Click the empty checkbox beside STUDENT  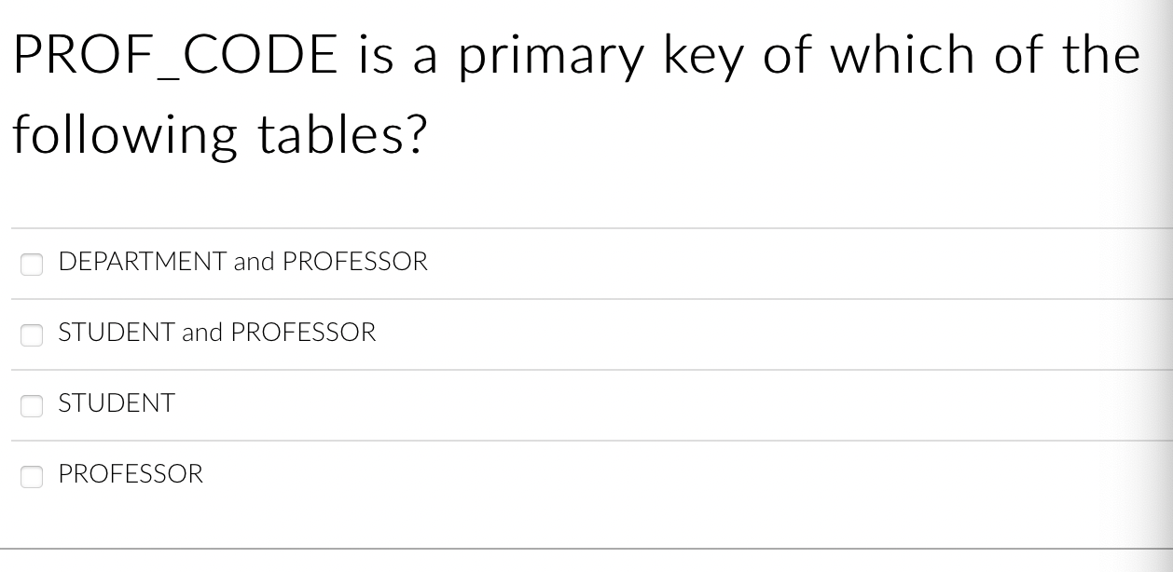click(32, 406)
